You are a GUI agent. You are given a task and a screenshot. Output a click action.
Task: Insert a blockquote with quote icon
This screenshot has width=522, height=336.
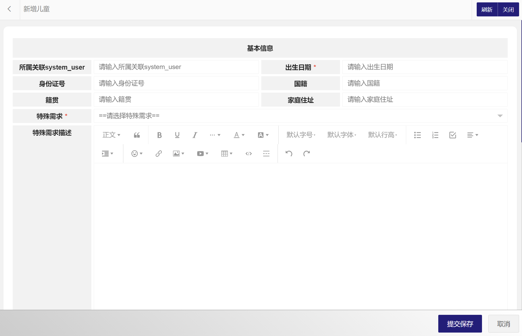pos(137,135)
